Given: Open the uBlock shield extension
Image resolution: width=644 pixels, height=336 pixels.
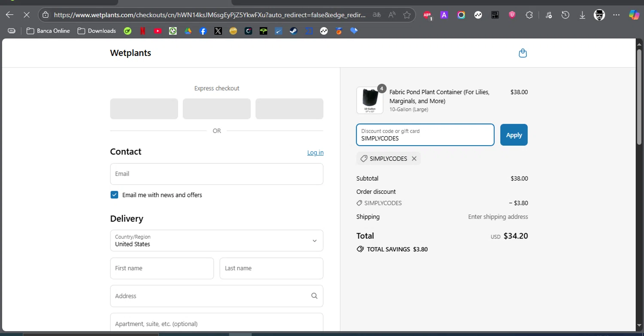Looking at the screenshot, I should 512,15.
